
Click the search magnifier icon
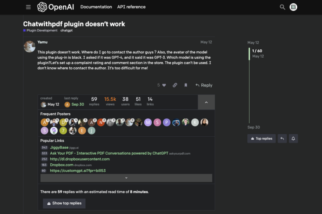[x=282, y=7]
